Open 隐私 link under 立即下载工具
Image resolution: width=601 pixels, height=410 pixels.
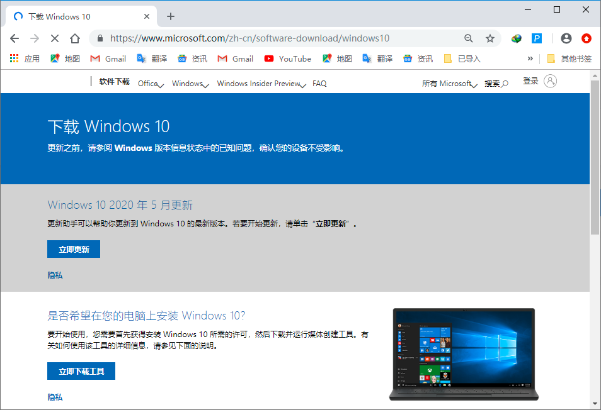tap(55, 397)
